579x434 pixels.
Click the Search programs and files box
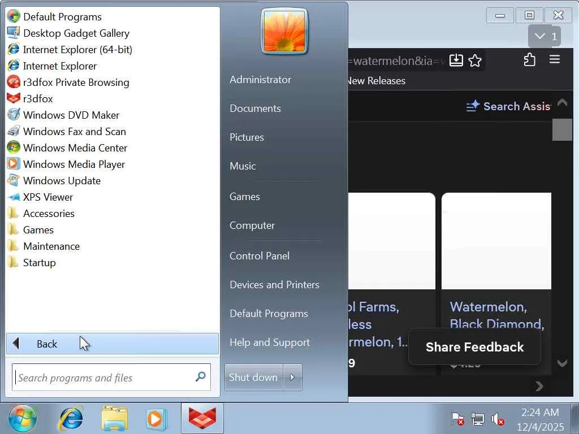tap(111, 377)
